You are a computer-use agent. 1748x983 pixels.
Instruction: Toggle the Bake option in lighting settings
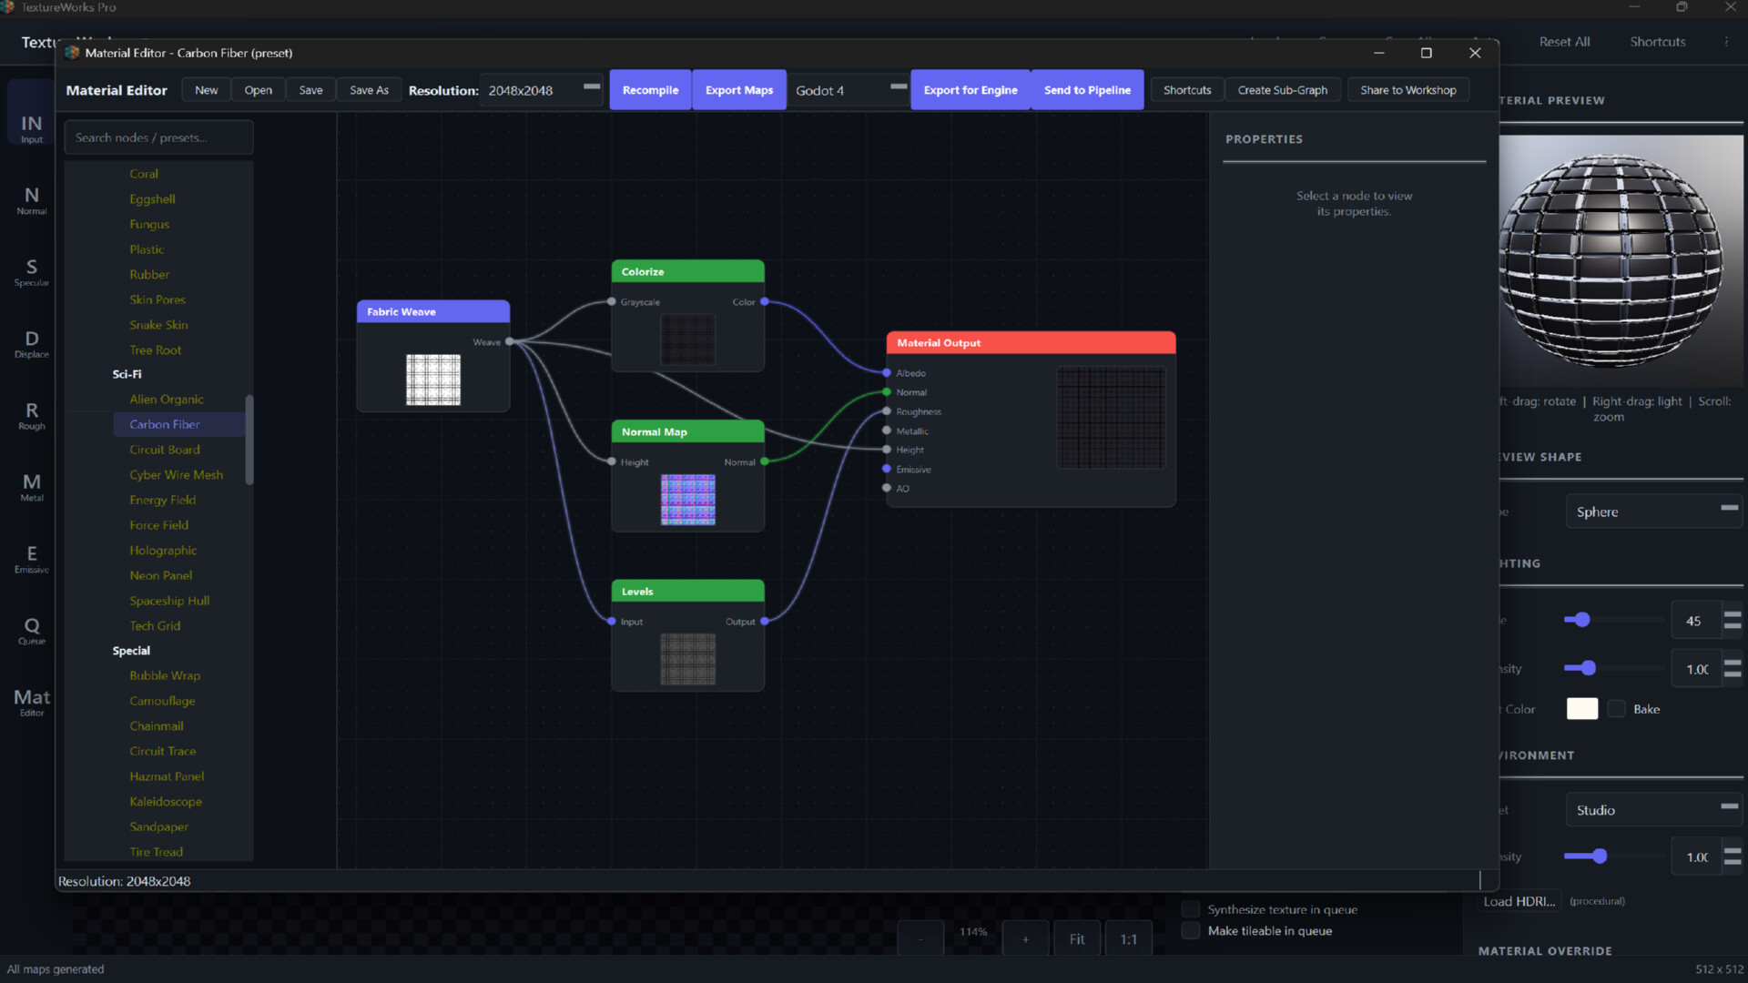[x=1616, y=708]
